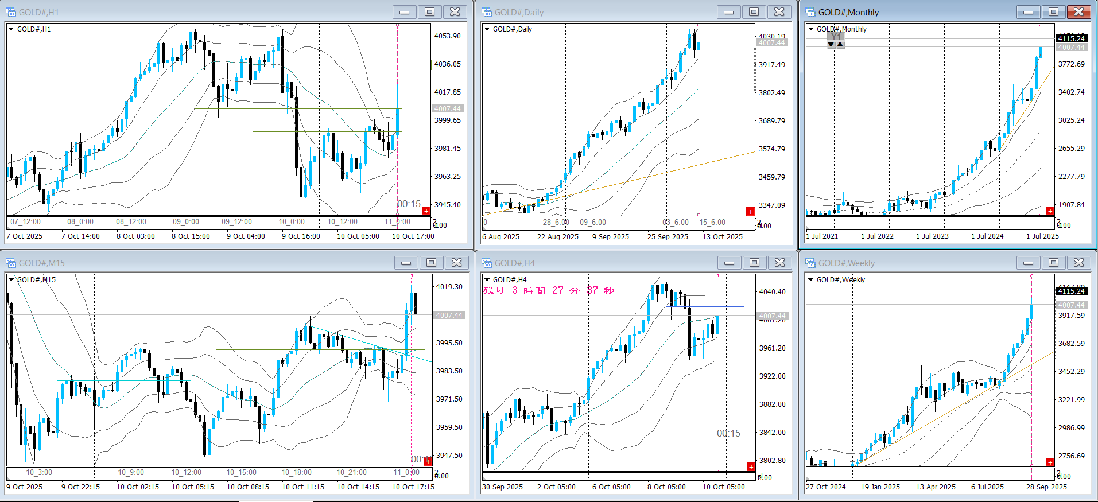This screenshot has width=1098, height=502.
Task: Open the GOLD#,H4 chart title dropdown arrow
Action: pos(487,280)
